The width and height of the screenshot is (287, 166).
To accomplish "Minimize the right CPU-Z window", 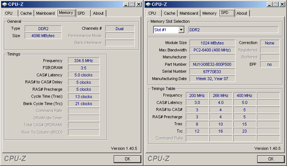I will (x=269, y=4).
